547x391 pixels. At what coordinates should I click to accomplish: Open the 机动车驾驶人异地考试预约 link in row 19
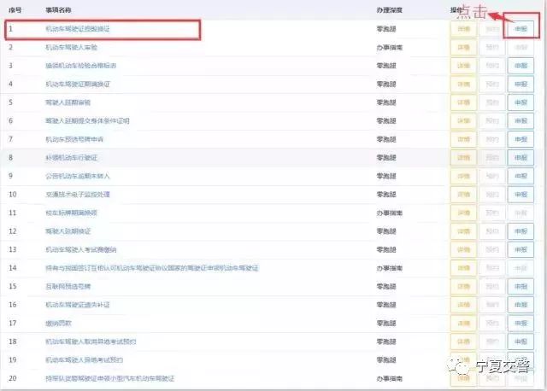pos(84,360)
